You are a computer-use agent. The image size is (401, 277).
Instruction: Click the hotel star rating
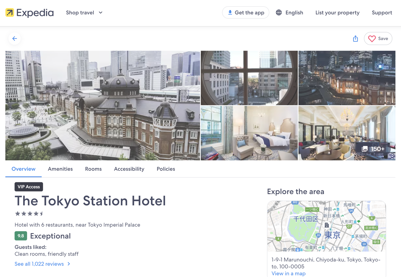pyautogui.click(x=29, y=214)
